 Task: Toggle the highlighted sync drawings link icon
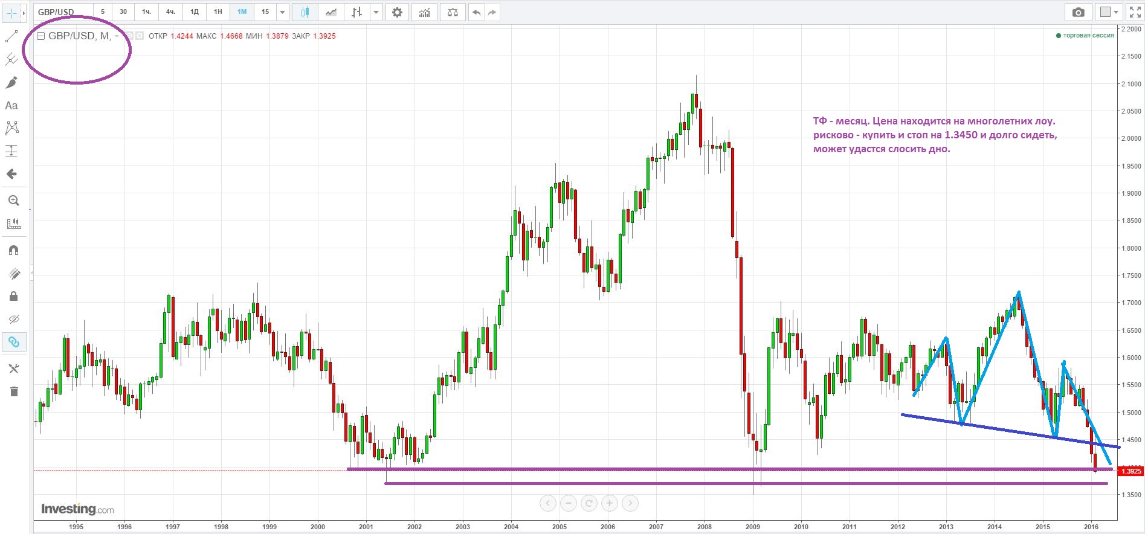click(x=13, y=342)
